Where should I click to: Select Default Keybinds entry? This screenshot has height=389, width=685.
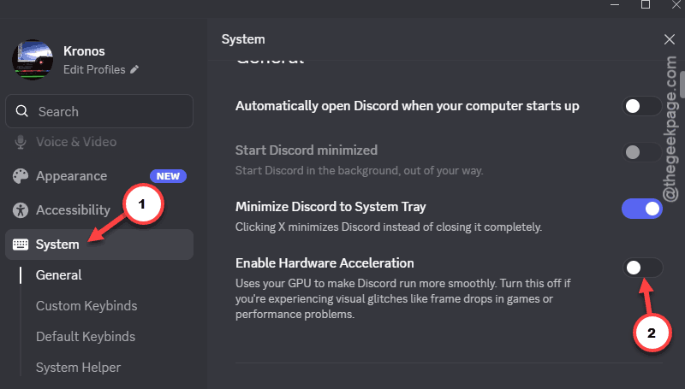pyautogui.click(x=86, y=337)
